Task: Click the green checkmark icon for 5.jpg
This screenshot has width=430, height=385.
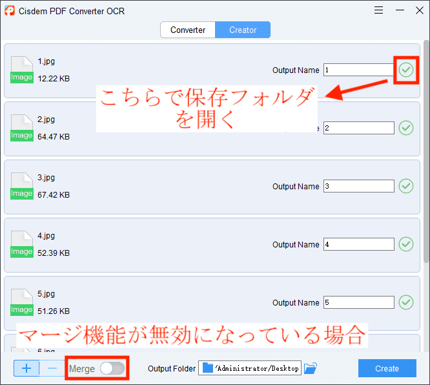Action: tap(406, 302)
